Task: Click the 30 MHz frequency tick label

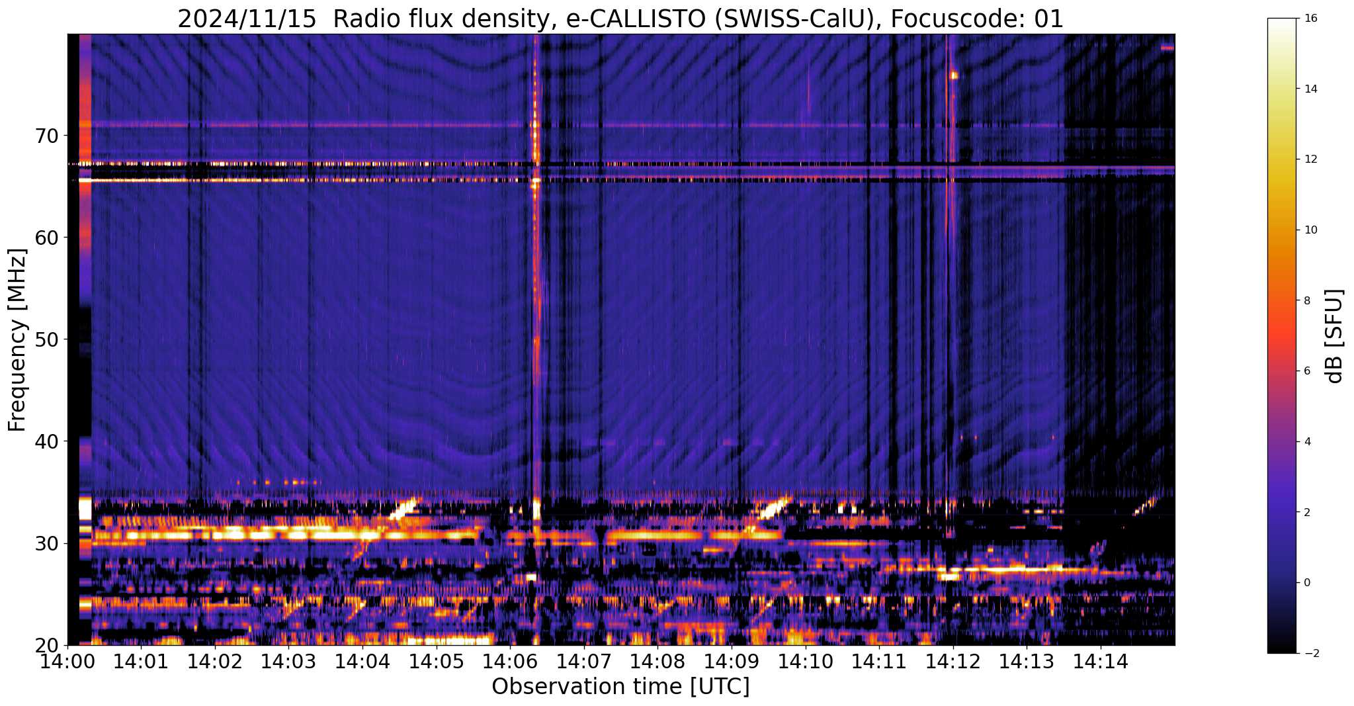Action: [x=48, y=543]
